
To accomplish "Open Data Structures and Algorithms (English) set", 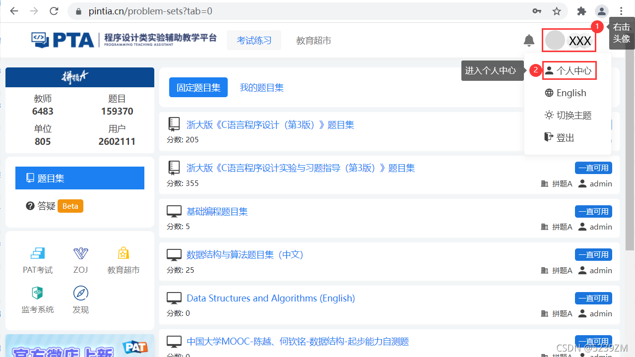I will [x=270, y=298].
